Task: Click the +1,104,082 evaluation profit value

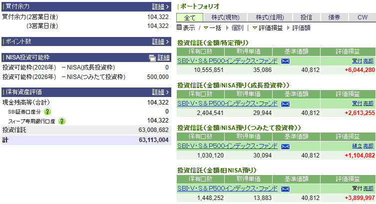Action: (x=360, y=155)
